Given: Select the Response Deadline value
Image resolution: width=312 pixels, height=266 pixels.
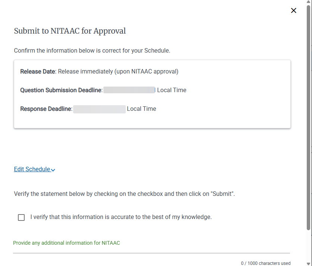Looking at the screenshot, I should click(x=99, y=109).
